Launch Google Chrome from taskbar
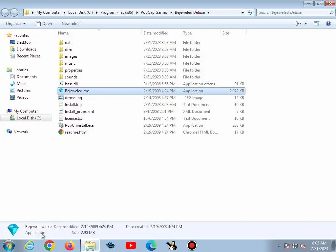 (49, 245)
